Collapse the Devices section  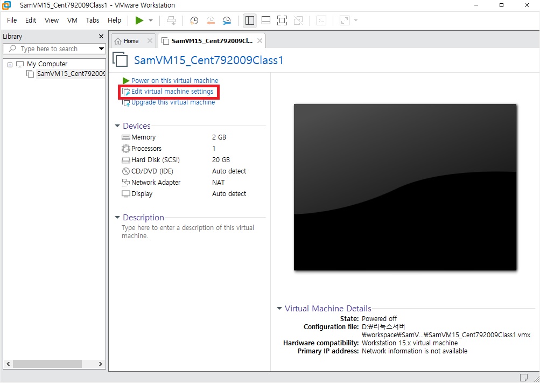tap(117, 126)
